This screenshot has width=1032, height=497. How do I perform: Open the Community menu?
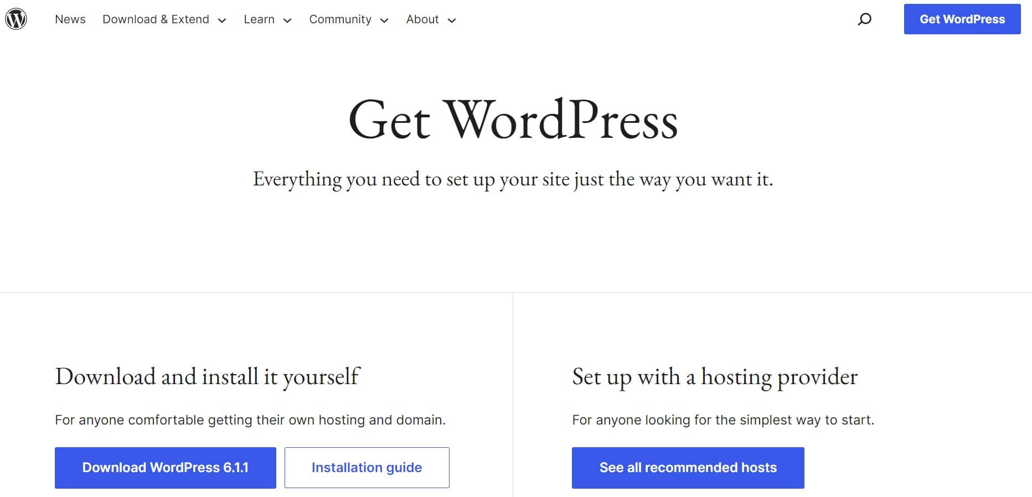click(340, 19)
